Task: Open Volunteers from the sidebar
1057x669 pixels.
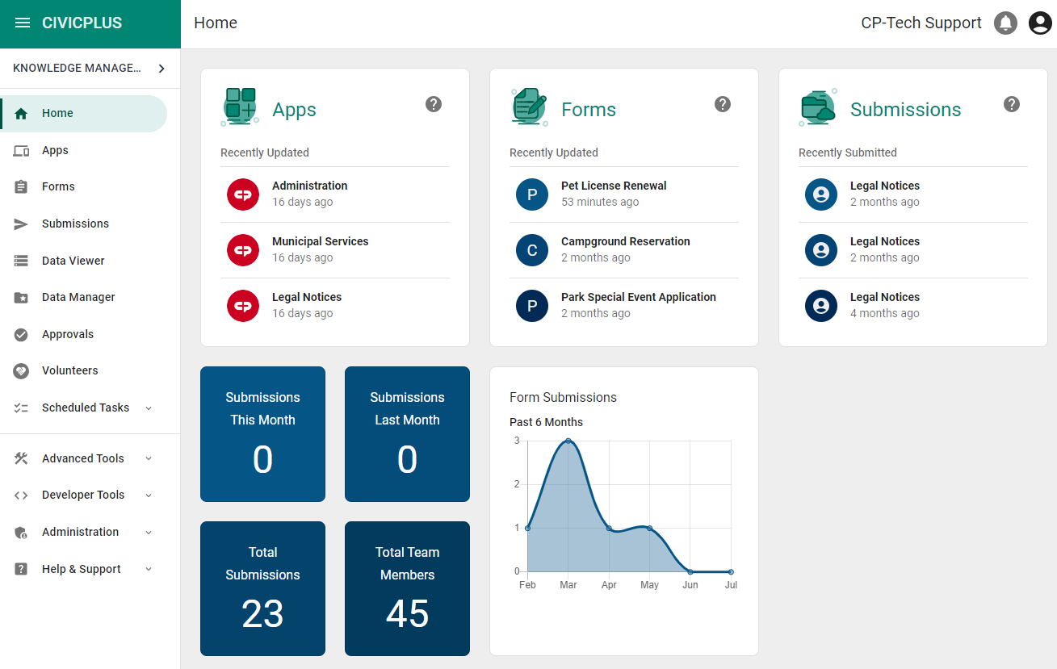Action: tap(69, 370)
